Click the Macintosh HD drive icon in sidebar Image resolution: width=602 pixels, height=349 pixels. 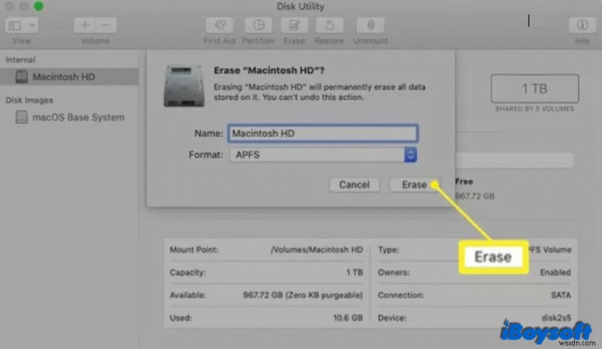coord(22,77)
